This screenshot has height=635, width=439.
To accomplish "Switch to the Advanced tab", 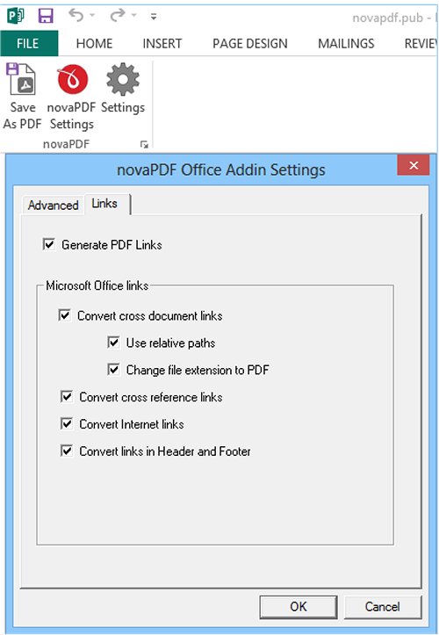I will (53, 205).
